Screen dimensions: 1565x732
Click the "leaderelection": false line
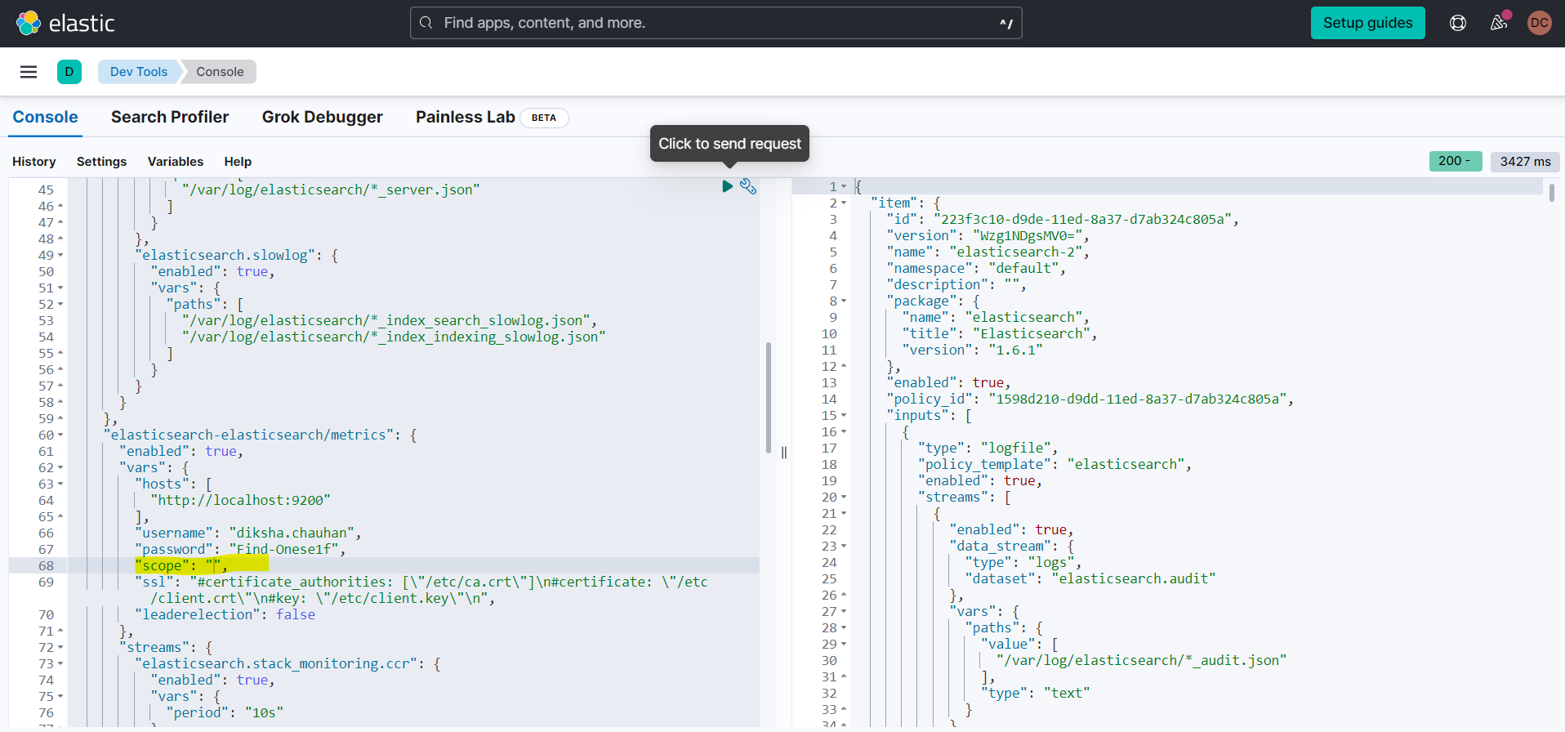(x=225, y=614)
